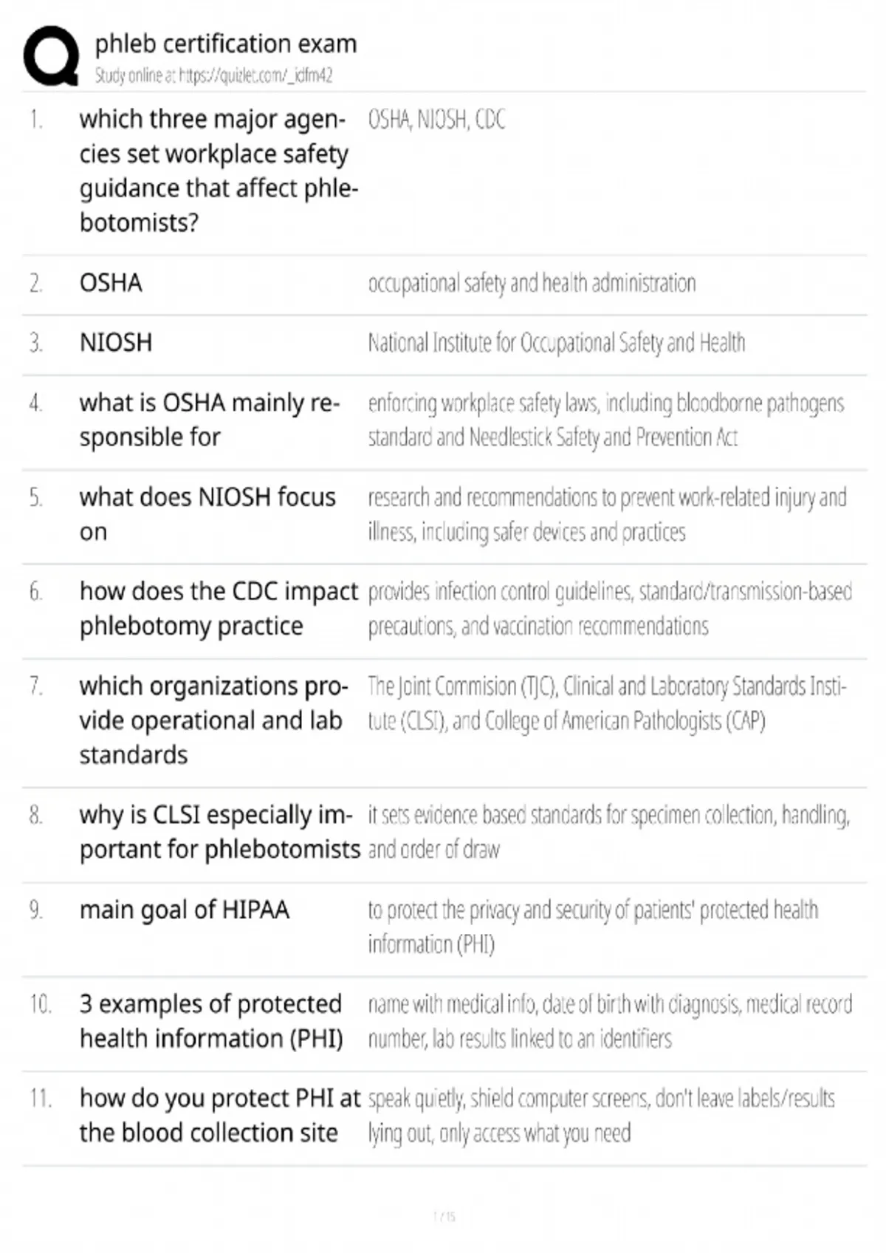886x1256 pixels.
Task: Click the answer listing TJC, CLSI, and CAP
Action: click(x=607, y=703)
